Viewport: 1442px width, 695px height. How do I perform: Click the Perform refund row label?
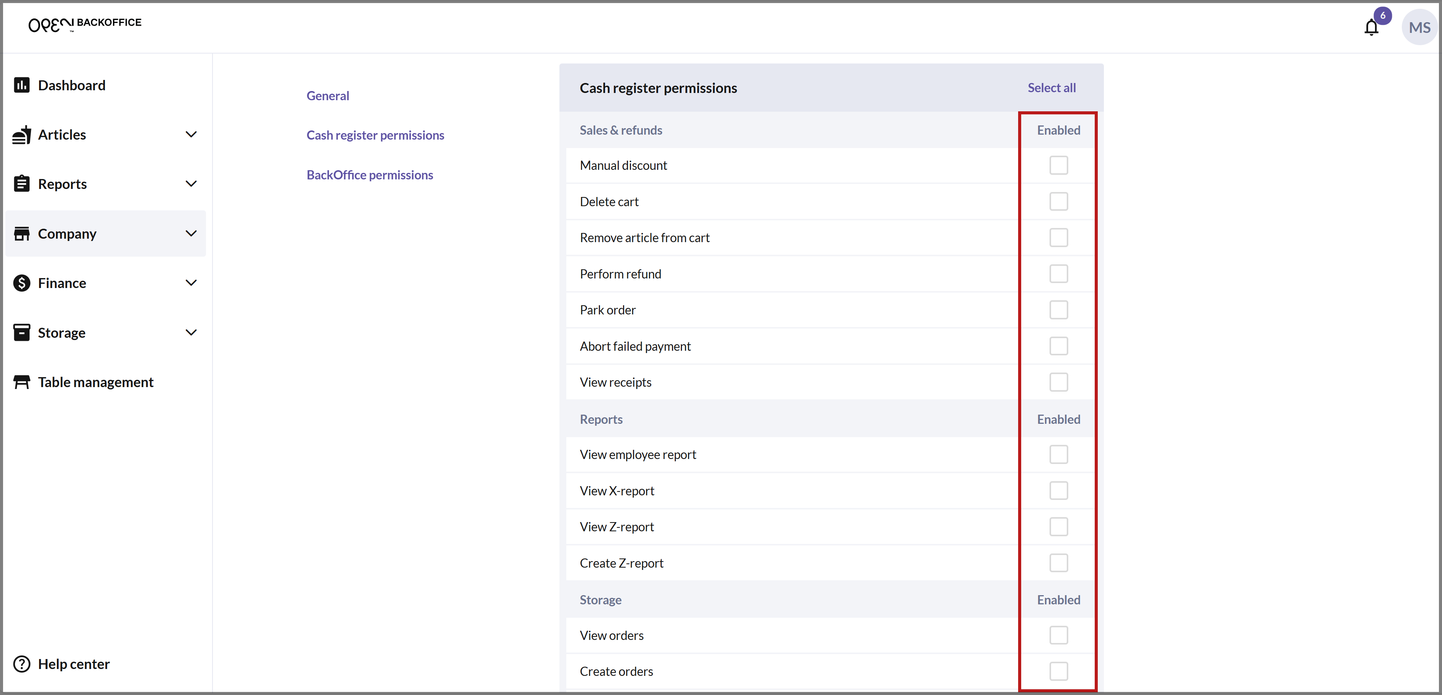pos(620,274)
